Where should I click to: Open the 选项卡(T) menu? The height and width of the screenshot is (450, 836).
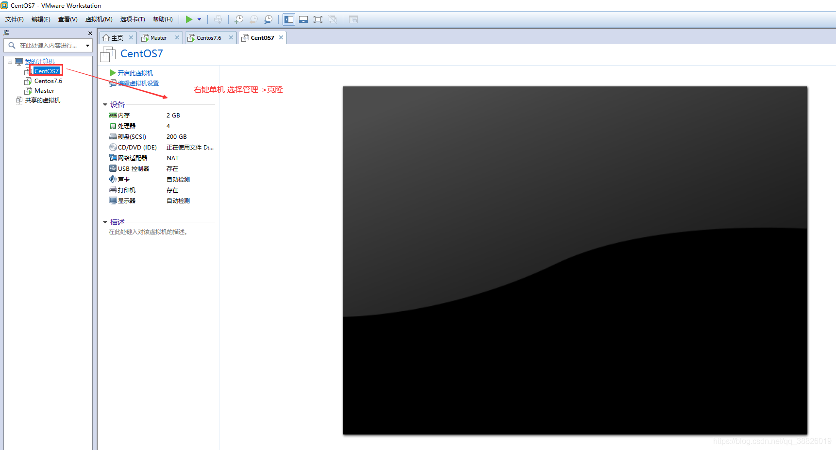tap(133, 19)
